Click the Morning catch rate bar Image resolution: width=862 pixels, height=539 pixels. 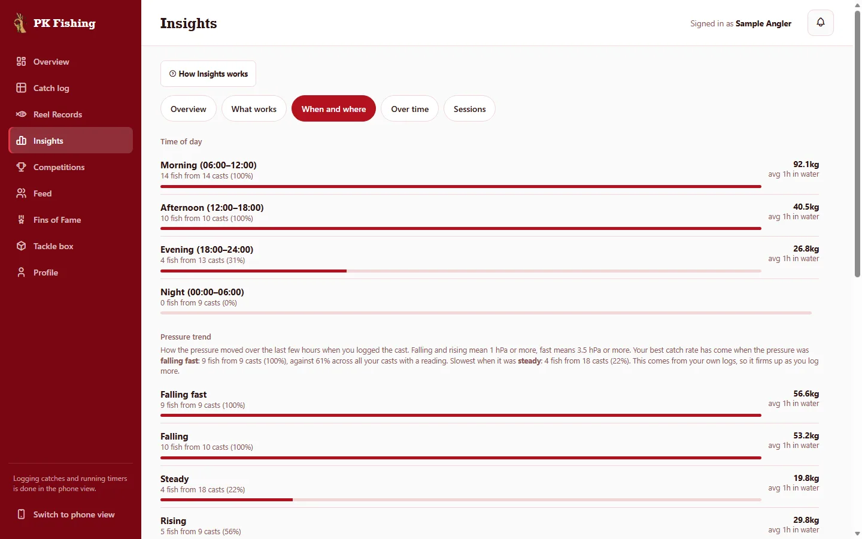[x=461, y=186]
